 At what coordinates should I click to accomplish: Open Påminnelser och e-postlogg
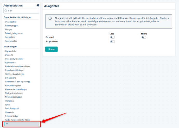(17, 82)
